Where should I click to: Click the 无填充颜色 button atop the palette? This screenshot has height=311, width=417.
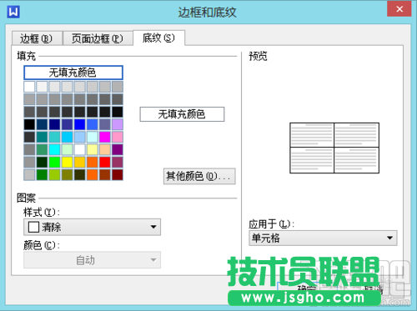(73, 73)
